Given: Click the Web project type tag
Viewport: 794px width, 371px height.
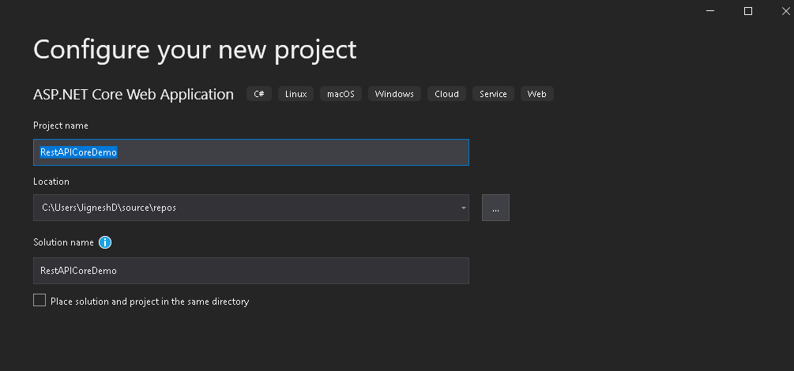Looking at the screenshot, I should click(537, 94).
